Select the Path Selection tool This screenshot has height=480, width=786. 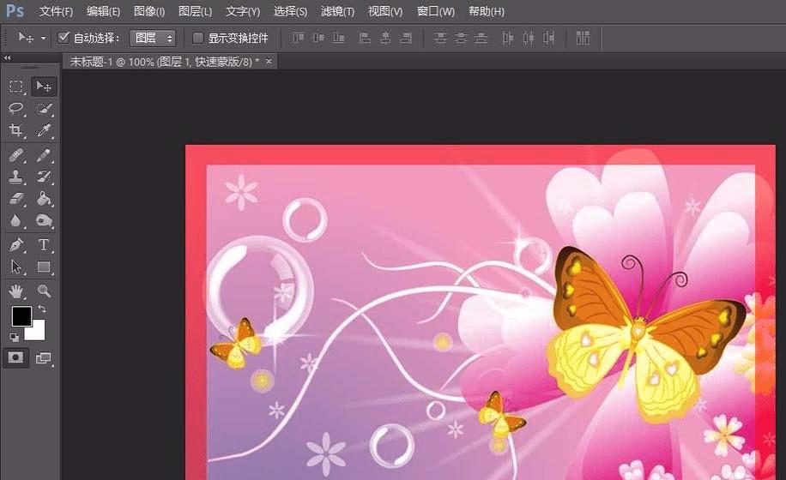[x=16, y=267]
